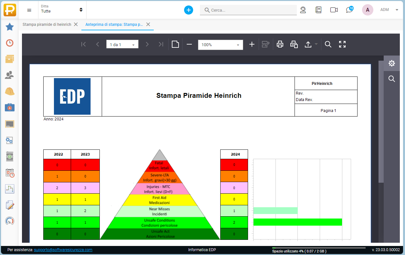Click the blue plus add button
The image size is (405, 255).
[189, 10]
